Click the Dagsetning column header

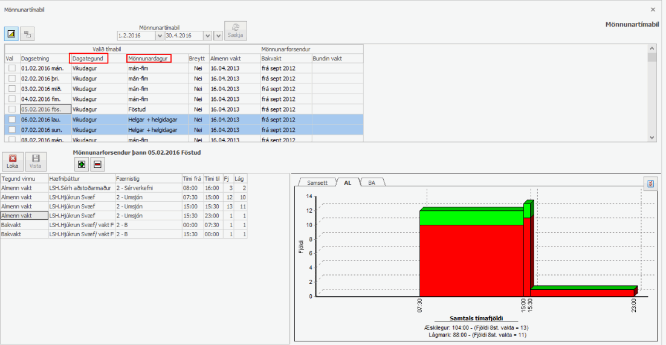(x=45, y=58)
